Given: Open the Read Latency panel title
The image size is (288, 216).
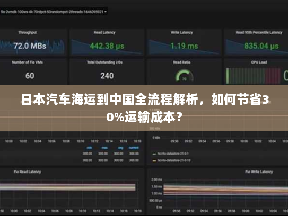Looking at the screenshot, I should tap(104, 32).
